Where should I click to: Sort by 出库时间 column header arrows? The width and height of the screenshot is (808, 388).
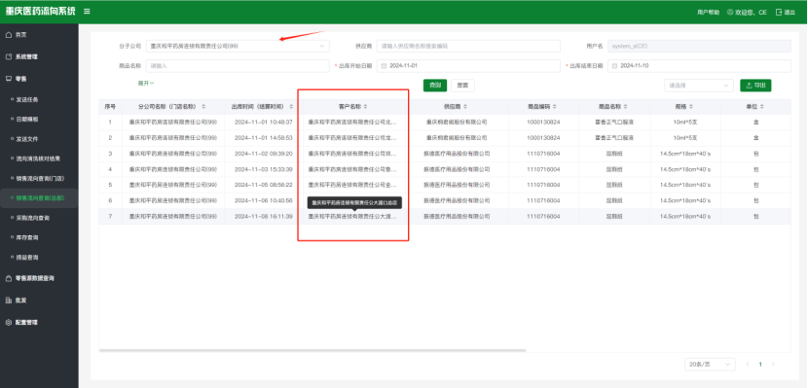291,107
